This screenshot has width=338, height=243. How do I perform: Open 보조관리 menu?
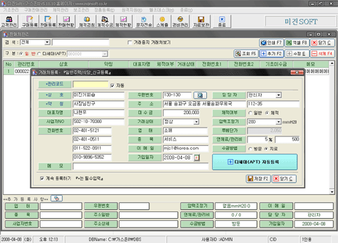pyautogui.click(x=81, y=10)
